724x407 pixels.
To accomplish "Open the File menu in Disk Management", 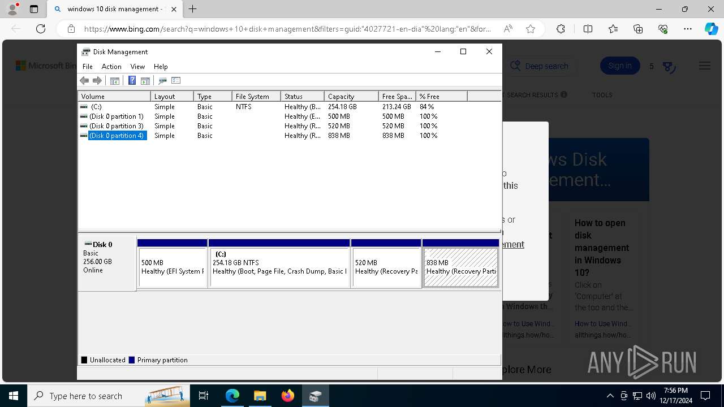I will (88, 67).
